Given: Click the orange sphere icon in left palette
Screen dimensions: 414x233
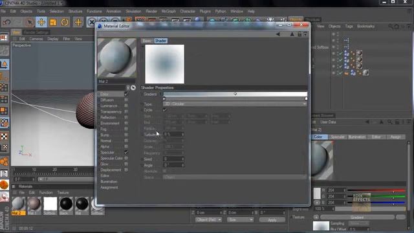Looking at the screenshot, I should pyautogui.click(x=5, y=184).
